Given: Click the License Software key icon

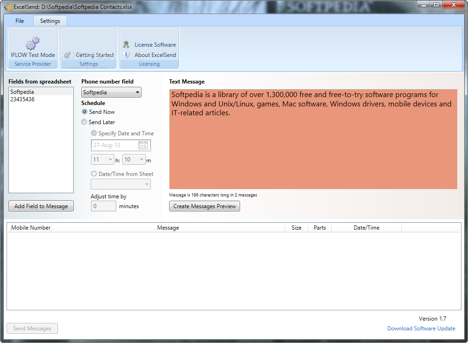Looking at the screenshot, I should tap(126, 44).
